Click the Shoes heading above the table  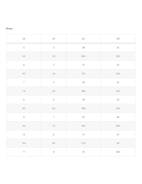click(9, 29)
